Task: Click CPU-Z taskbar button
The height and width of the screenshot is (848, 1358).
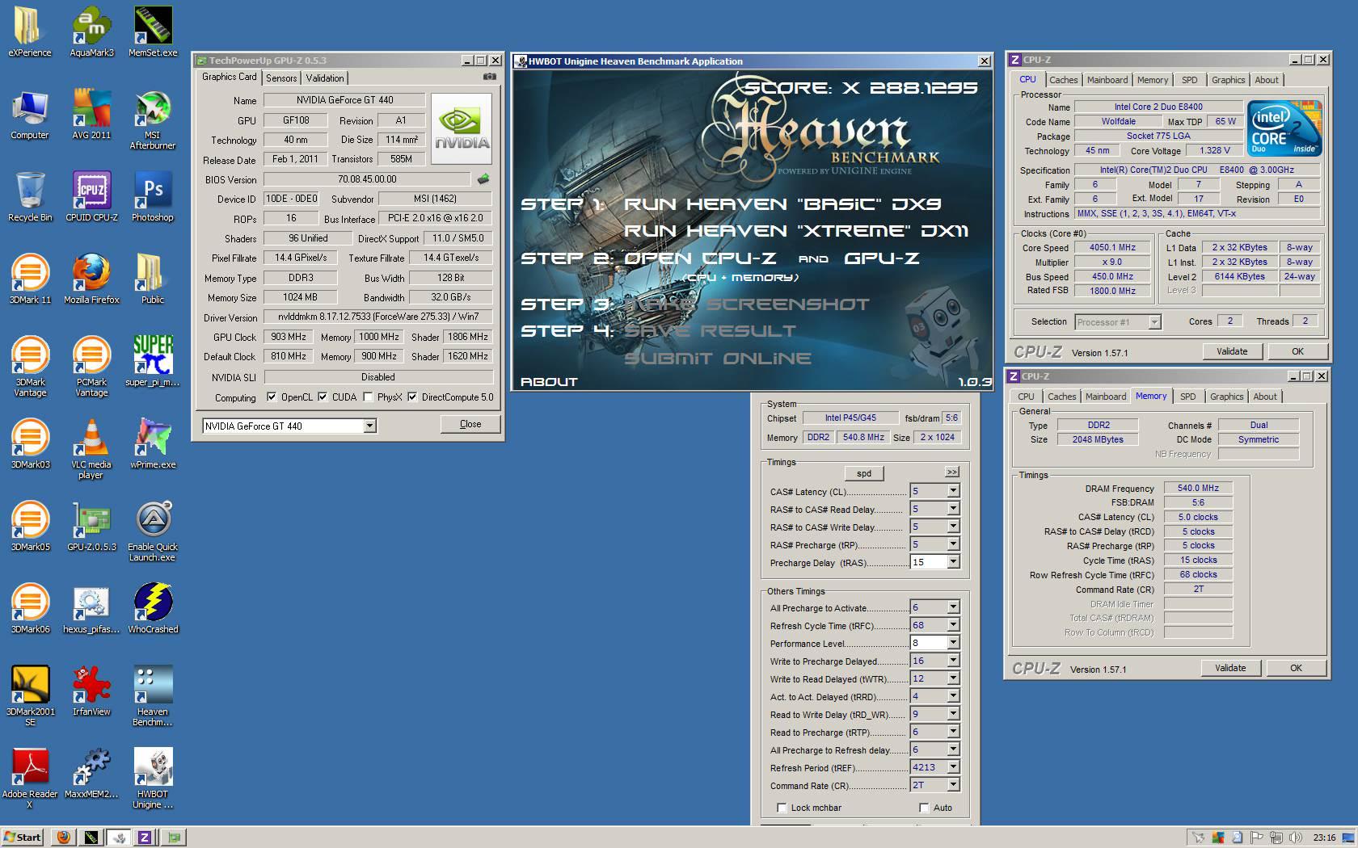Action: (144, 838)
